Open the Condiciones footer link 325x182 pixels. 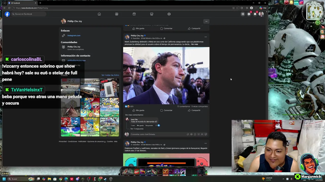pyautogui.click(x=72, y=142)
